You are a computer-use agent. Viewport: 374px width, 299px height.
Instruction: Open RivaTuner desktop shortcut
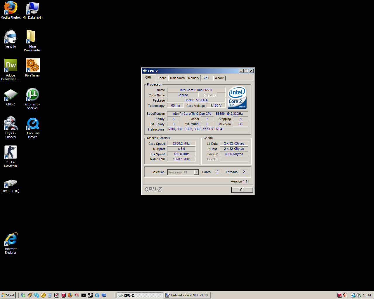click(x=32, y=68)
